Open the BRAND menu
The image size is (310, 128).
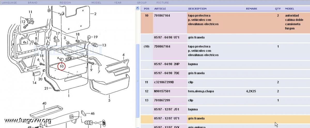coord(33,3)
